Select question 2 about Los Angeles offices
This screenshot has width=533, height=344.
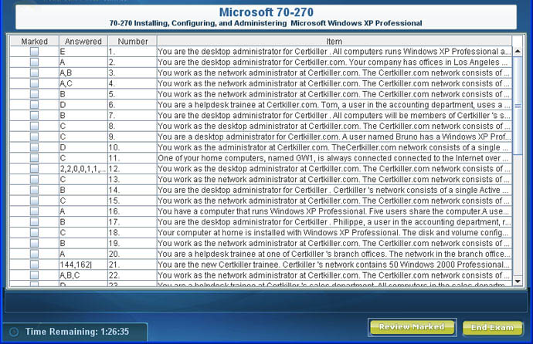[x=334, y=62]
